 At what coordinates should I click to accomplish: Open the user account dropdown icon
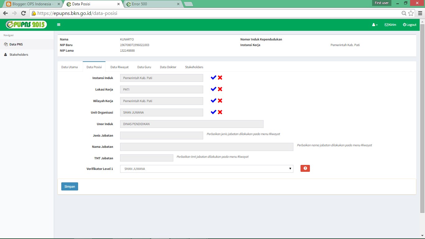tap(375, 25)
